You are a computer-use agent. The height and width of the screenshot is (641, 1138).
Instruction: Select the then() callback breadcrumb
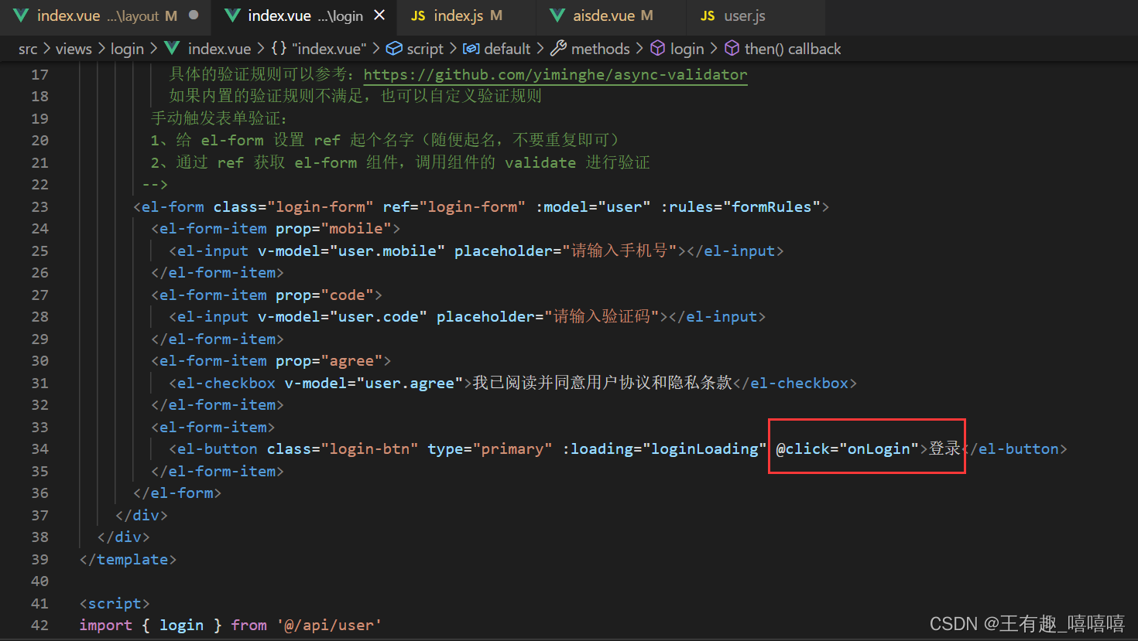793,49
